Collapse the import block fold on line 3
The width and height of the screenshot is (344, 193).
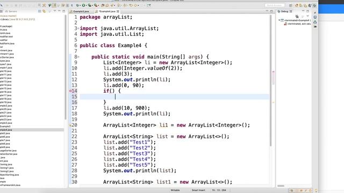tap(78, 28)
